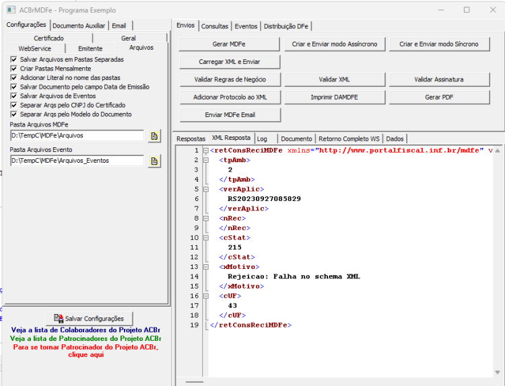
Task: Open folder browser for Pasta Arquivos Evento
Action: 154,161
